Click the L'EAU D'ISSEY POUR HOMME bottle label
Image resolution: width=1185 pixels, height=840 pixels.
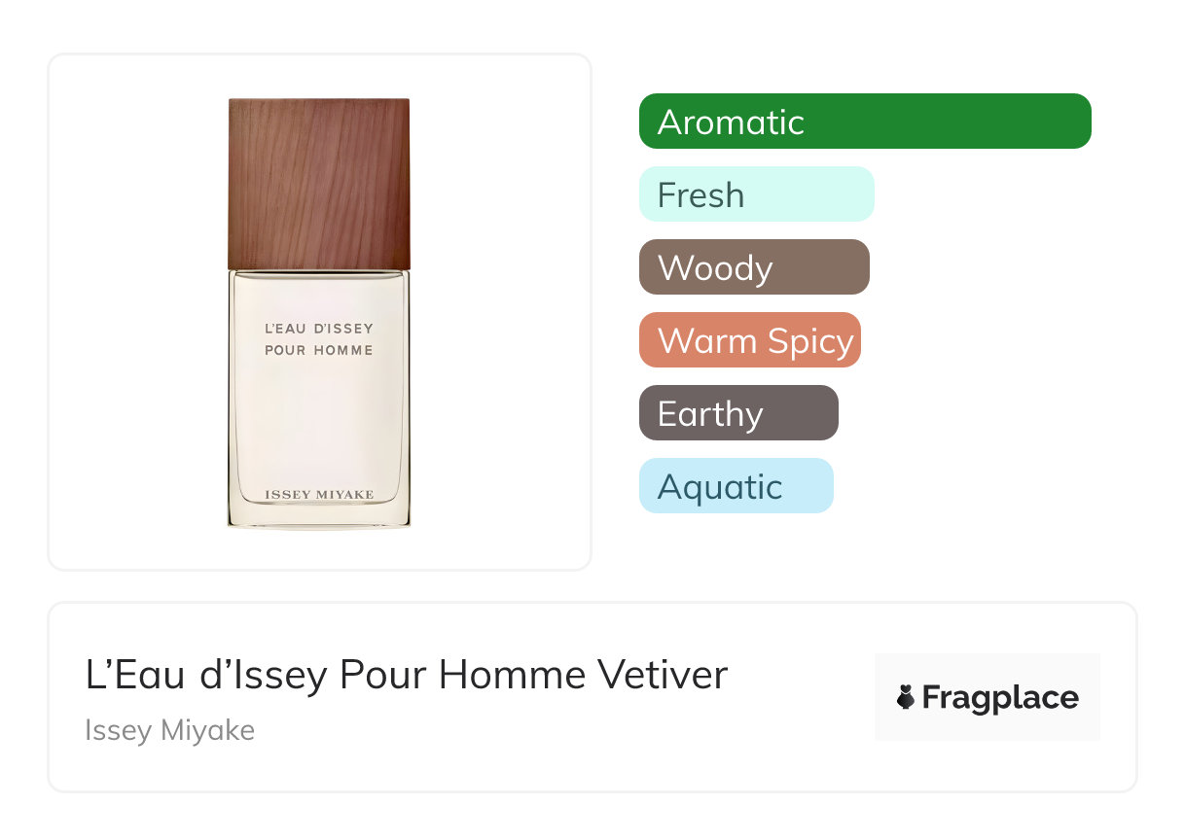(x=319, y=339)
